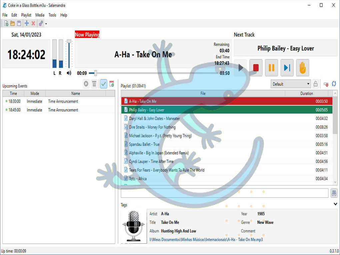Expand the gears toolbar dropdown arrow
340x255 pixels.
pos(46,24)
